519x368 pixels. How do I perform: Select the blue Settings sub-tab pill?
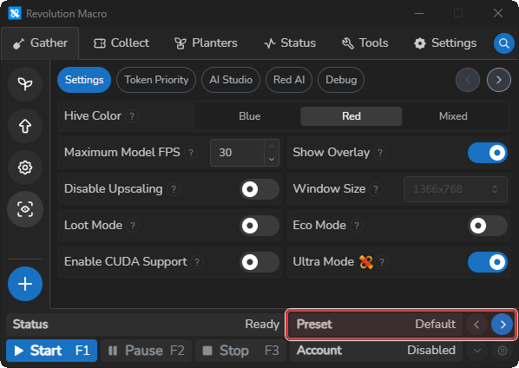tap(84, 80)
